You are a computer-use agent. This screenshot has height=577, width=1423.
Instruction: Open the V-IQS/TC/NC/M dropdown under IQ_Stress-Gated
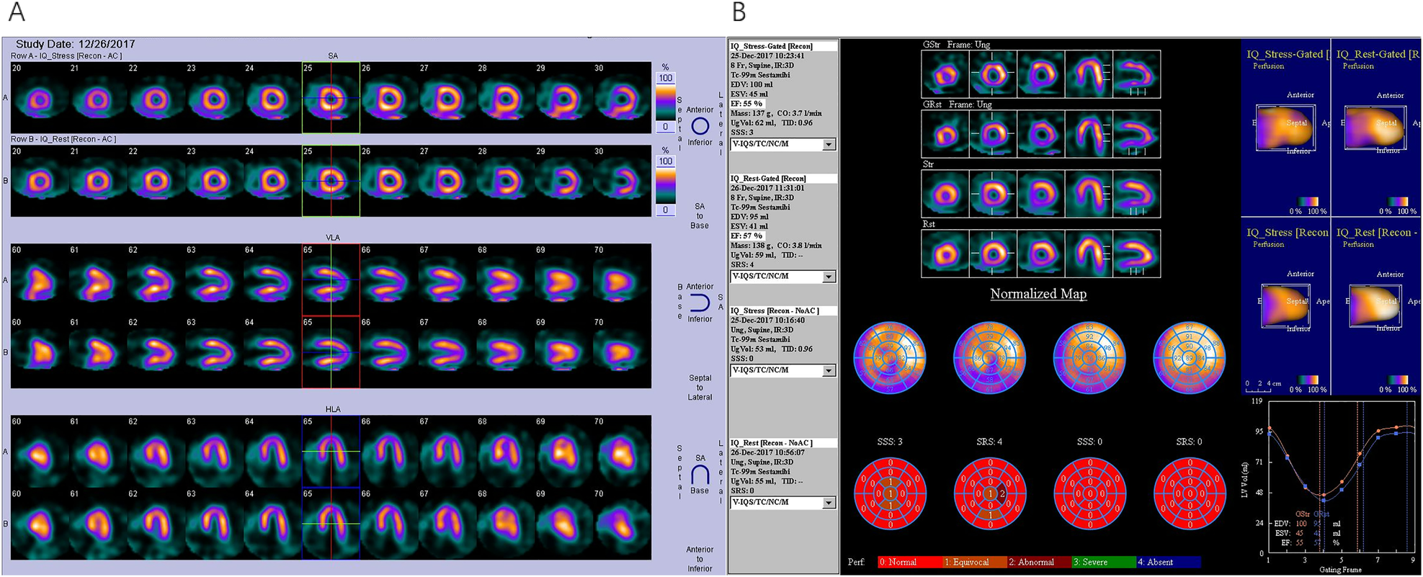point(829,145)
